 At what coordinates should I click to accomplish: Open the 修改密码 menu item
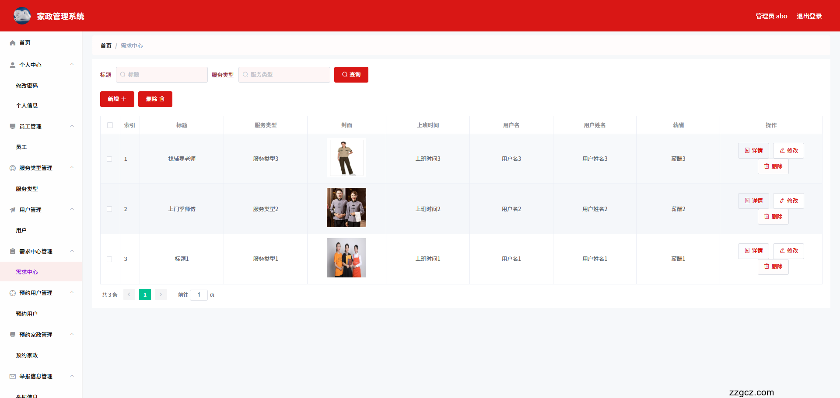pos(27,86)
